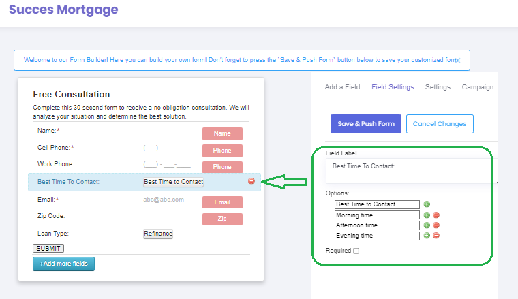Open the Best Time to Contact dropdown in form
The height and width of the screenshot is (299, 518).
[173, 182]
